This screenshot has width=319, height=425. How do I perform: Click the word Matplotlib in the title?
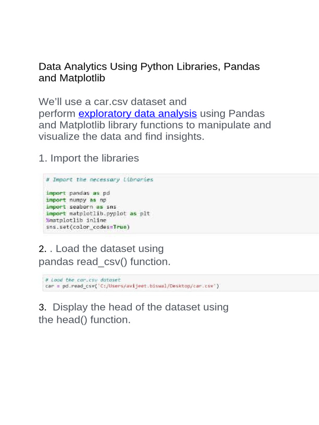pyautogui.click(x=81, y=78)
